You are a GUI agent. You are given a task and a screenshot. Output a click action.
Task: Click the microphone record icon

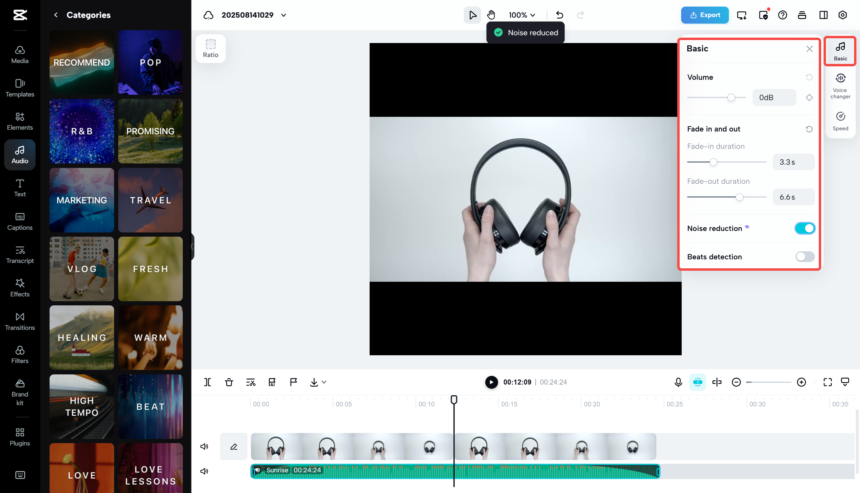tap(678, 382)
